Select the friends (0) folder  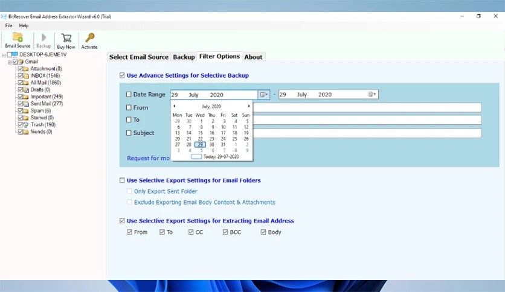point(41,132)
